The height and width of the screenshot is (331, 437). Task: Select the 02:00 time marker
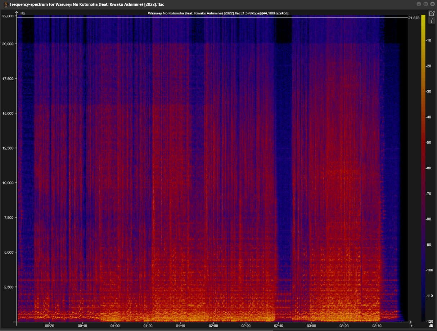[x=213, y=326]
